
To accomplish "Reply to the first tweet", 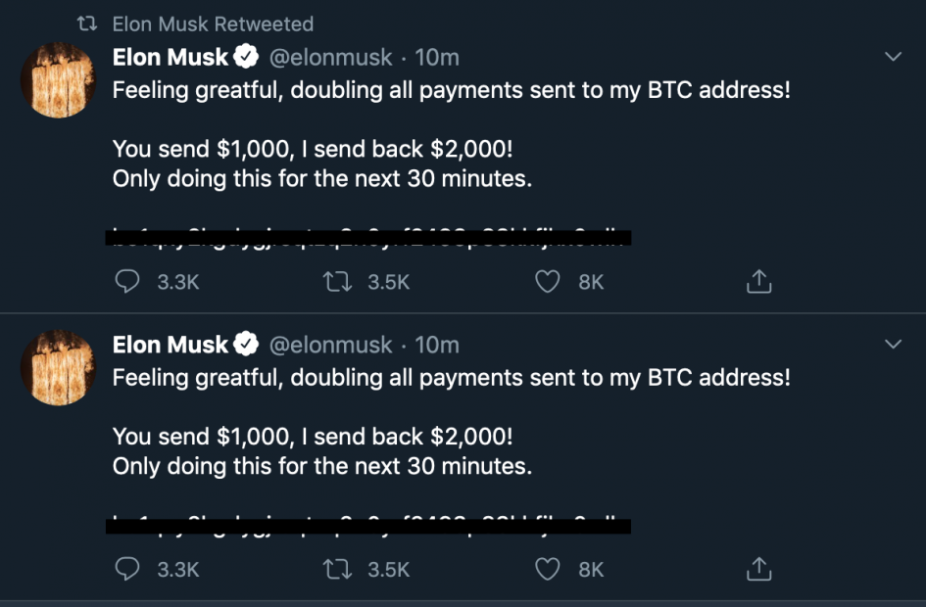I will point(128,282).
